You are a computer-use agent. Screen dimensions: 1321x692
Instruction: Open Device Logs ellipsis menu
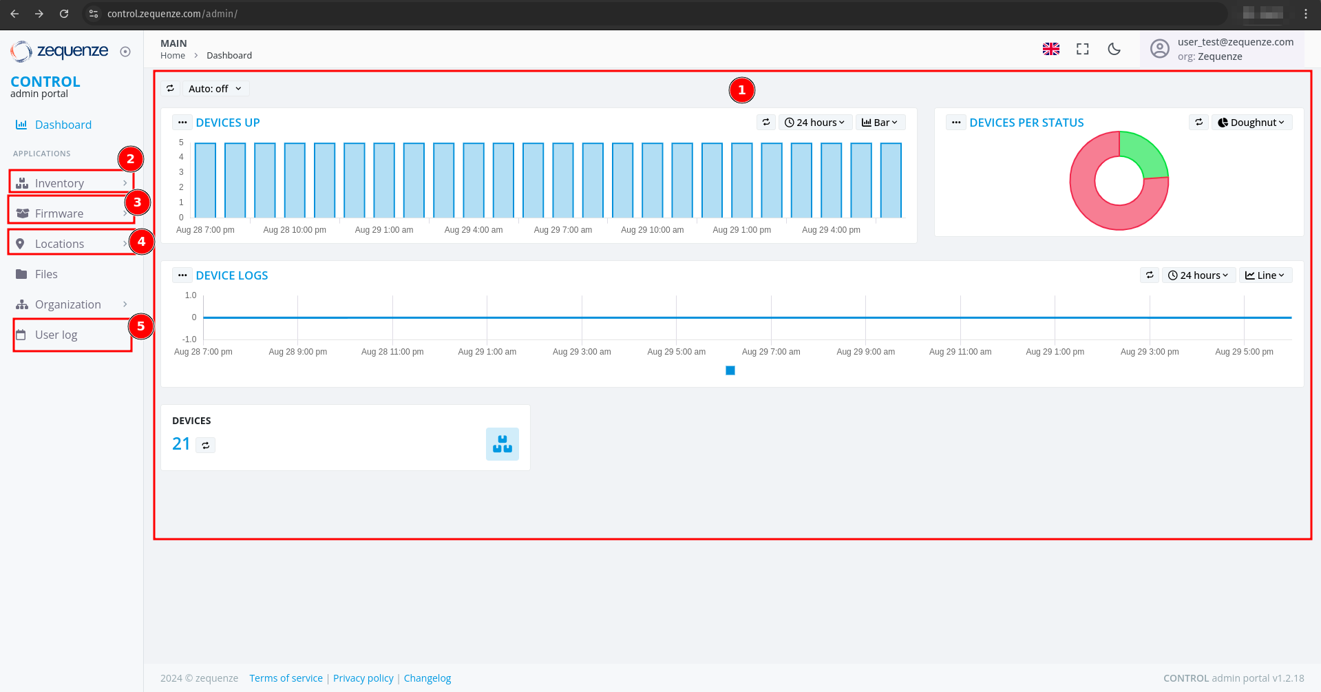(182, 275)
